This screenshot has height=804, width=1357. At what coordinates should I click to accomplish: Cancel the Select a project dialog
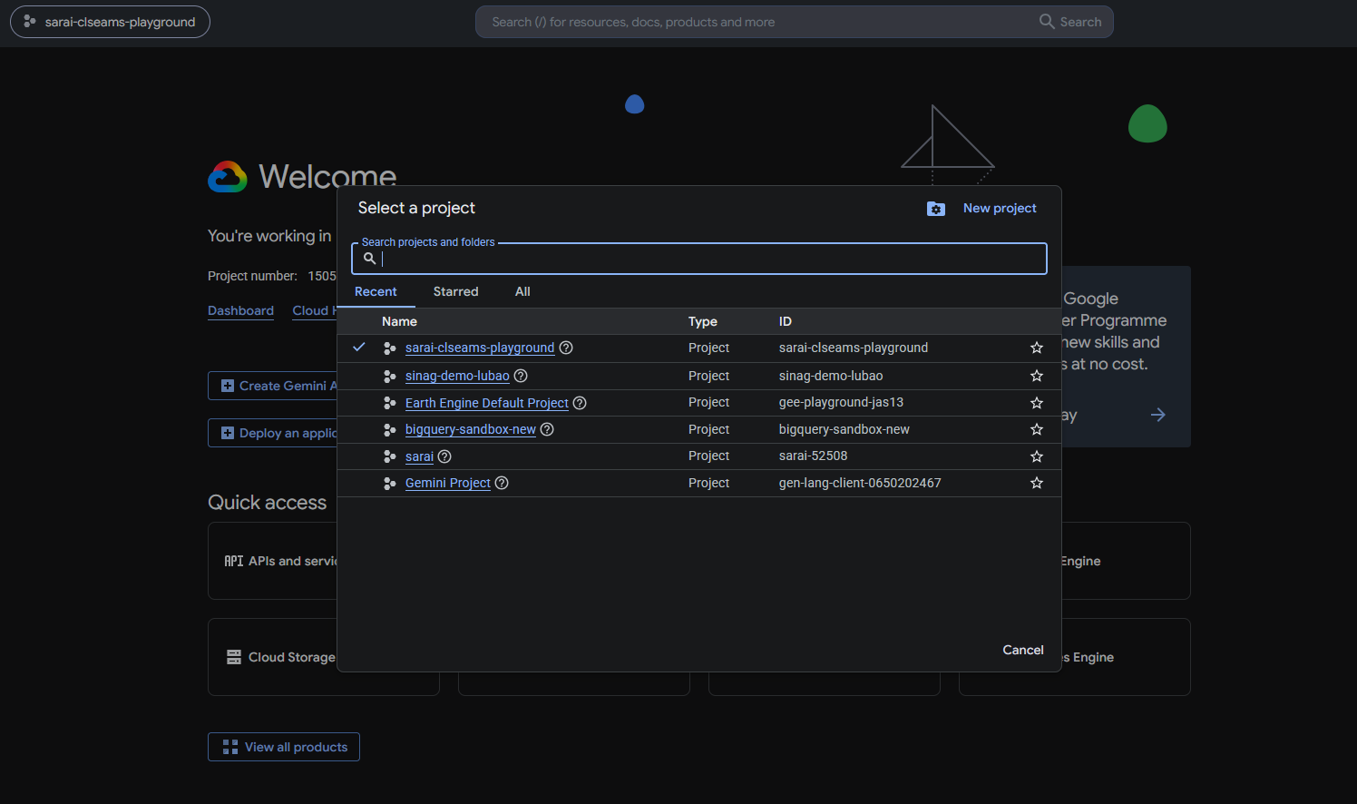(x=1023, y=650)
